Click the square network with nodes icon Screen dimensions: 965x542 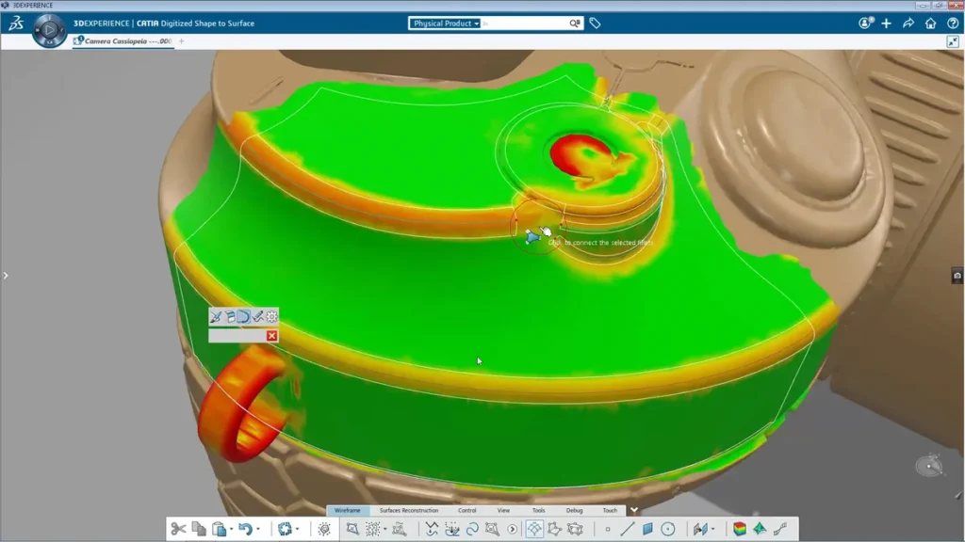click(x=576, y=529)
